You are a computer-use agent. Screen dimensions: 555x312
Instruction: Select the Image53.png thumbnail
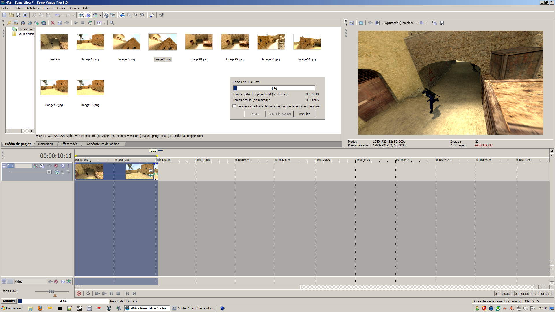[x=90, y=88]
